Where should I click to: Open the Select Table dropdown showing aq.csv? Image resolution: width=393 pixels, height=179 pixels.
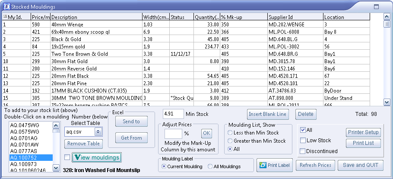(98, 131)
